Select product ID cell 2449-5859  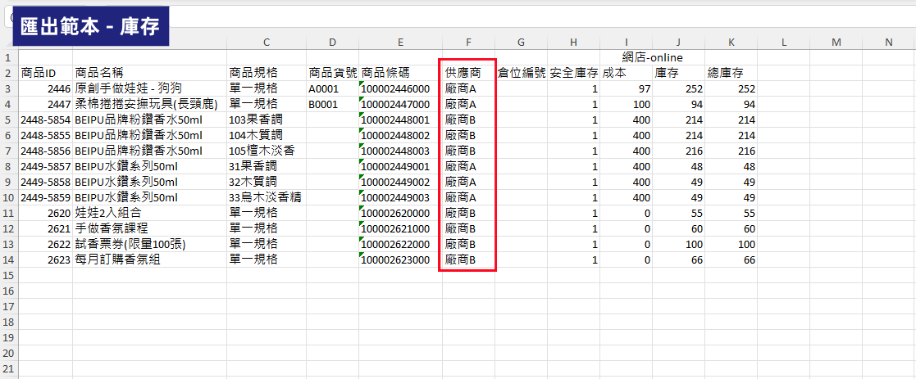pos(46,197)
